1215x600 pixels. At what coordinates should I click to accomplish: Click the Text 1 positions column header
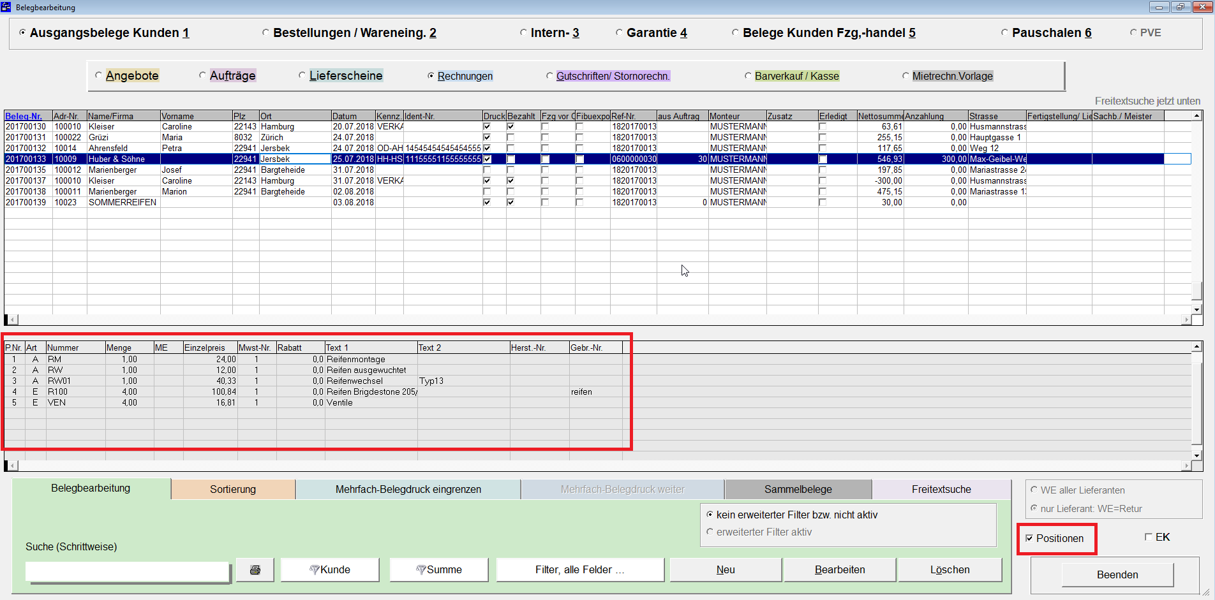[x=371, y=348]
